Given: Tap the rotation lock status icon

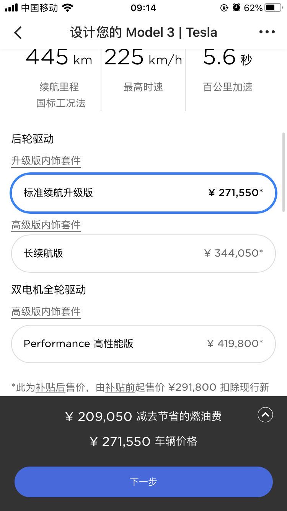Looking at the screenshot, I should coord(224,8).
